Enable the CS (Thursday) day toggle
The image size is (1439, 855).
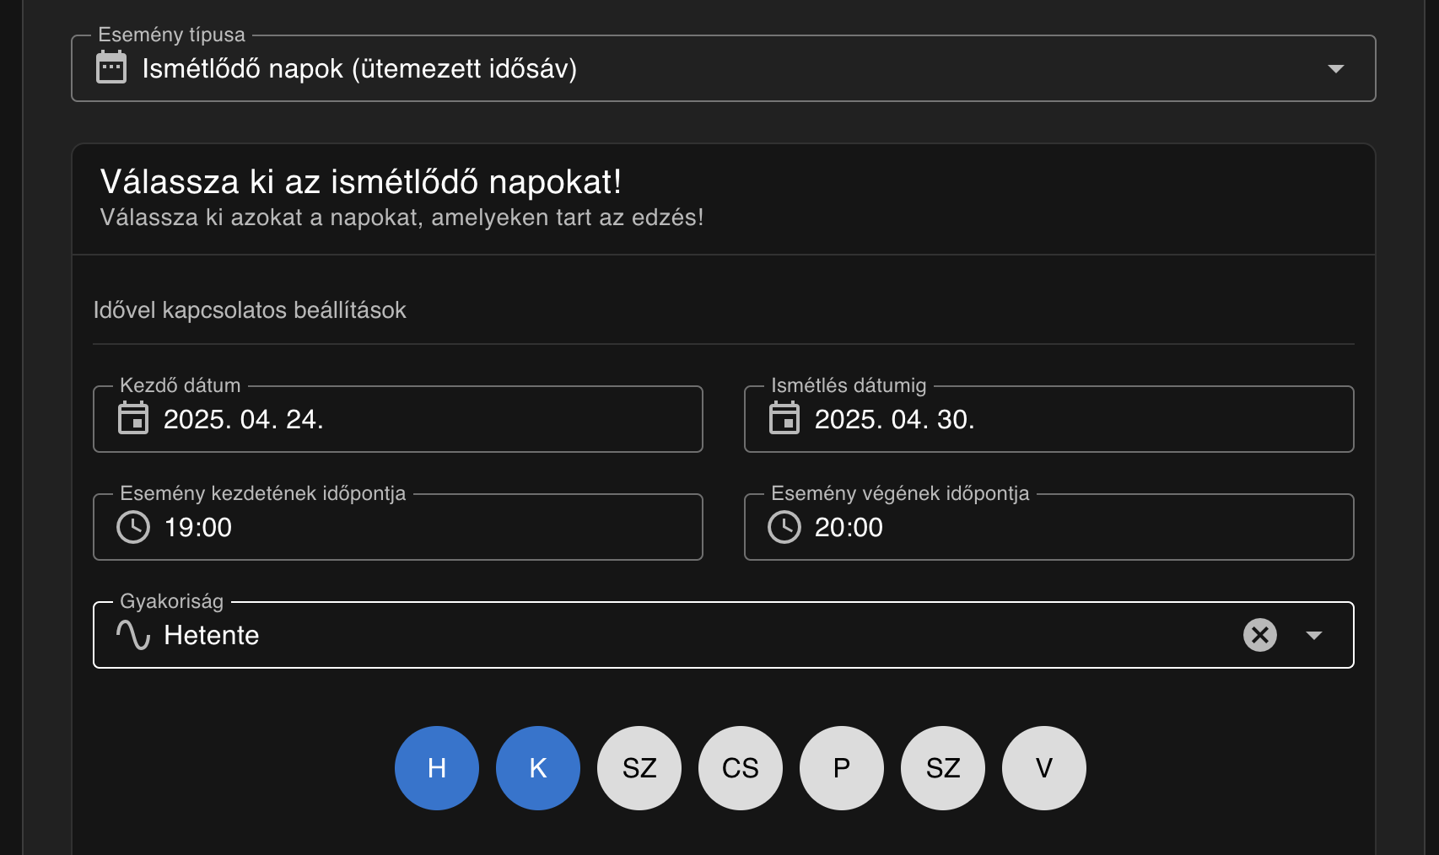[x=741, y=768]
